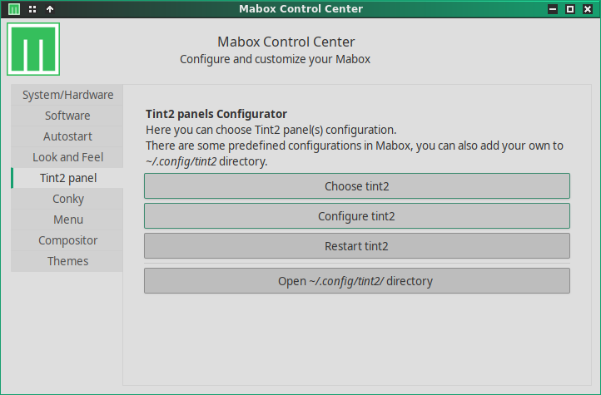601x395 pixels.
Task: Click the large green Mabox logo
Action: point(34,50)
